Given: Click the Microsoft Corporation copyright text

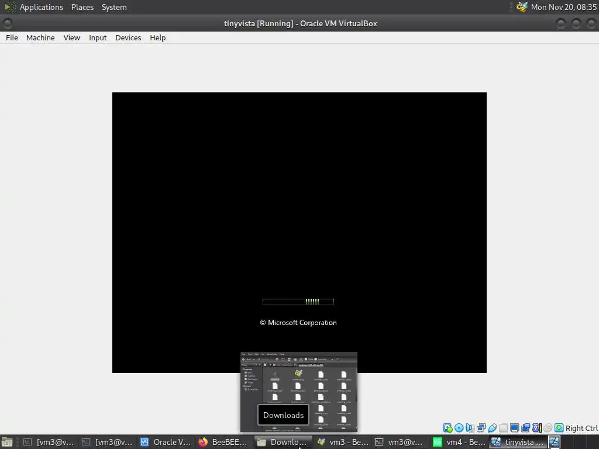Looking at the screenshot, I should coord(298,323).
